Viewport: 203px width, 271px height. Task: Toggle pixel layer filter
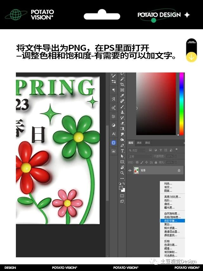(150, 150)
